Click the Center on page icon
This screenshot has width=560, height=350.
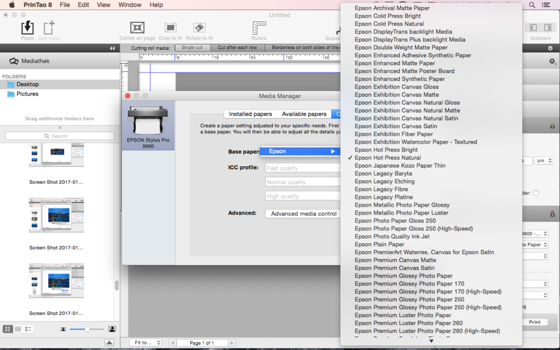pyautogui.click(x=137, y=28)
